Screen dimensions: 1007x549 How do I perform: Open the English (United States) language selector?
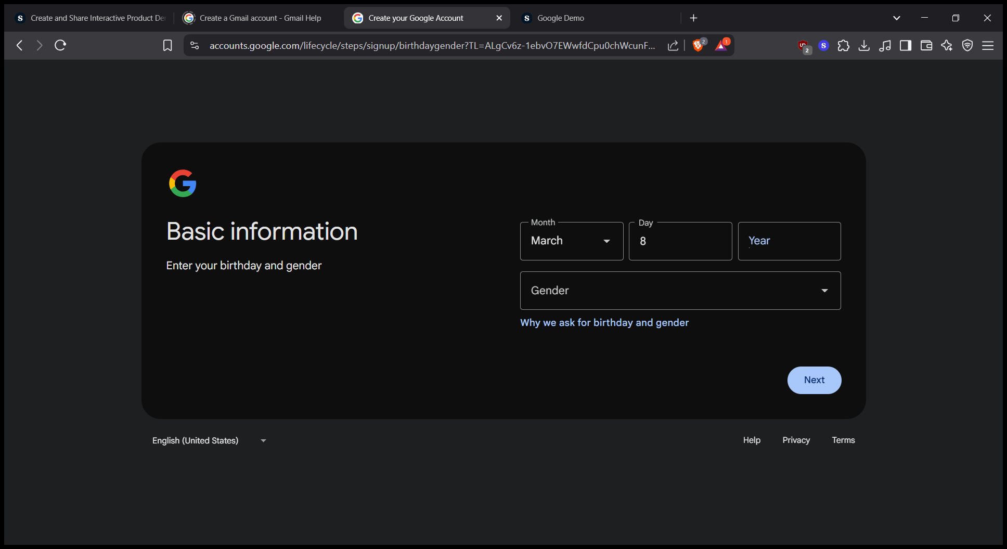click(x=209, y=440)
